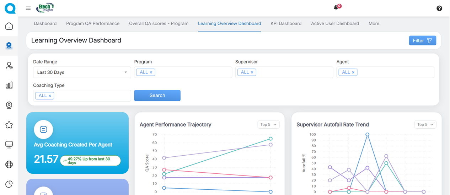
Task: Remove the ALL tag from Coaching Type
Action: [x=50, y=96]
